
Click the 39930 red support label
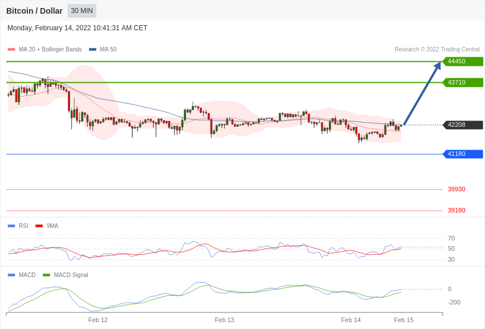click(456, 189)
